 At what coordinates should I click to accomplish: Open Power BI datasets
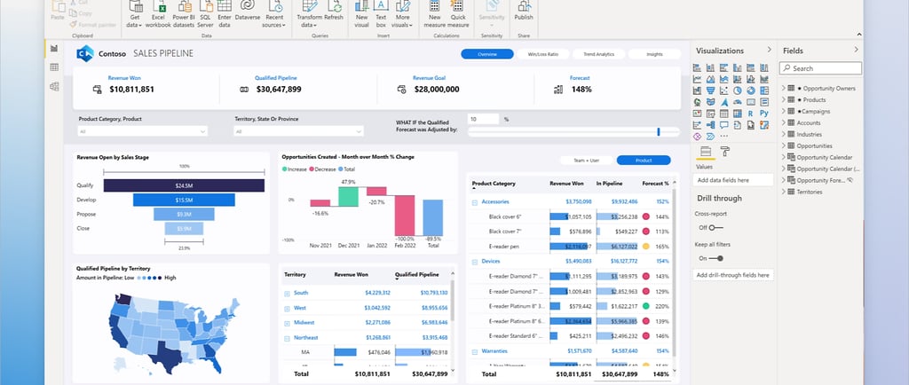tap(184, 14)
